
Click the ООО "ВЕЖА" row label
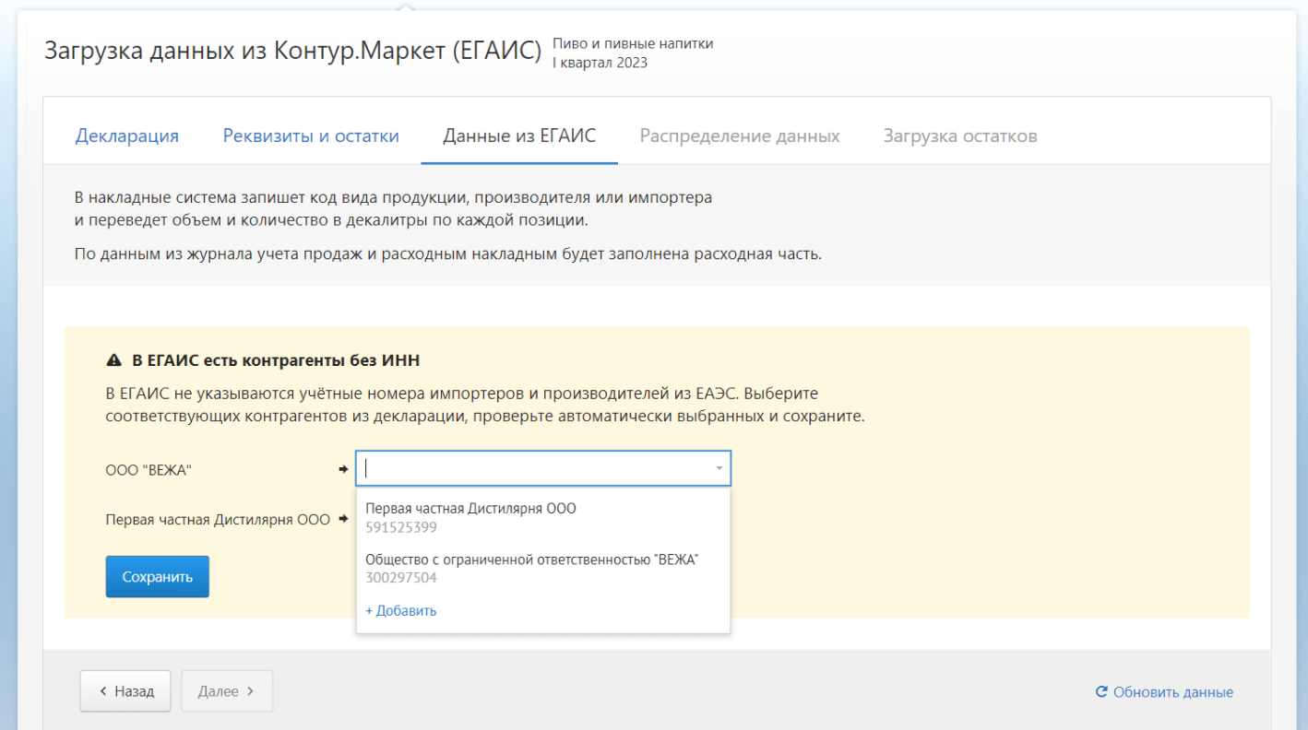pos(149,470)
